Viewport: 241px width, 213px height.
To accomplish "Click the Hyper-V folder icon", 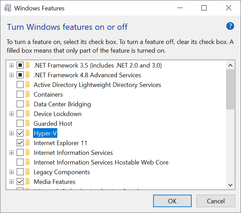I will pos(28,133).
